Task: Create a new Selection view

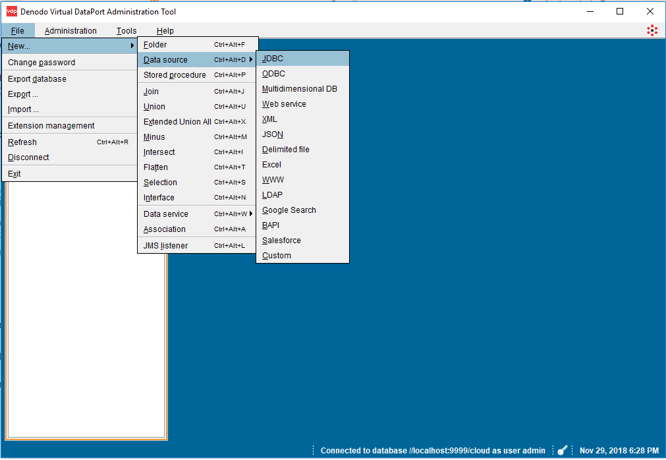Action: [198, 182]
